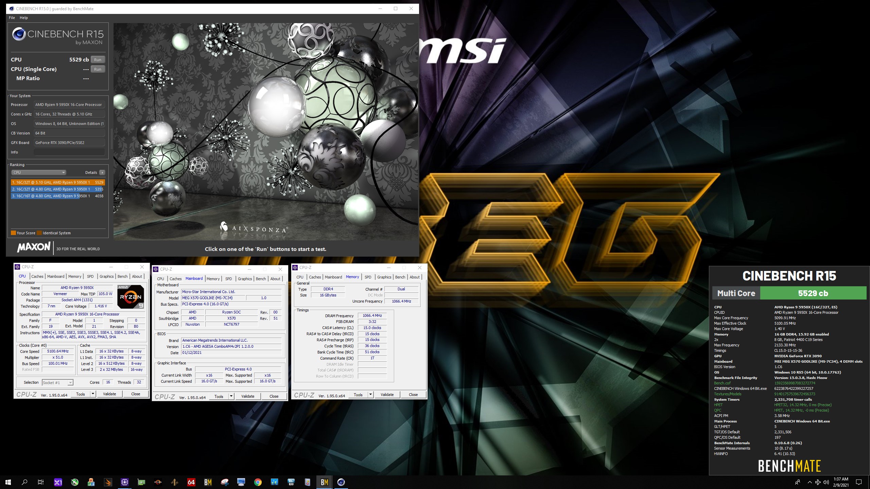Click the Cinebench sphere taskbar icon

[341, 482]
